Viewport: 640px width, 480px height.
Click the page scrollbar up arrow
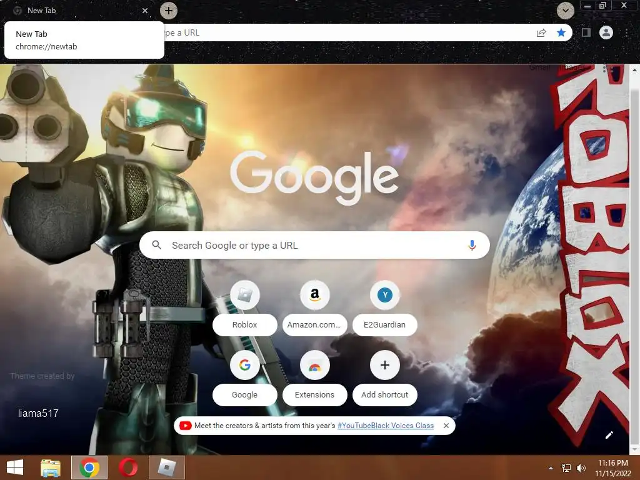click(x=635, y=70)
